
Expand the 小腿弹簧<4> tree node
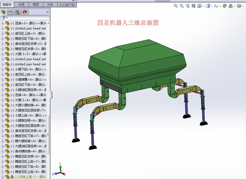click(x=3, y=80)
